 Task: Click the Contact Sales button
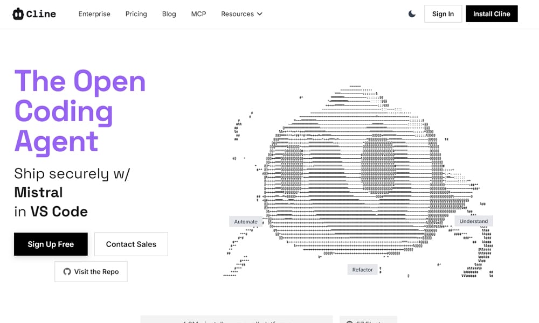tap(131, 244)
